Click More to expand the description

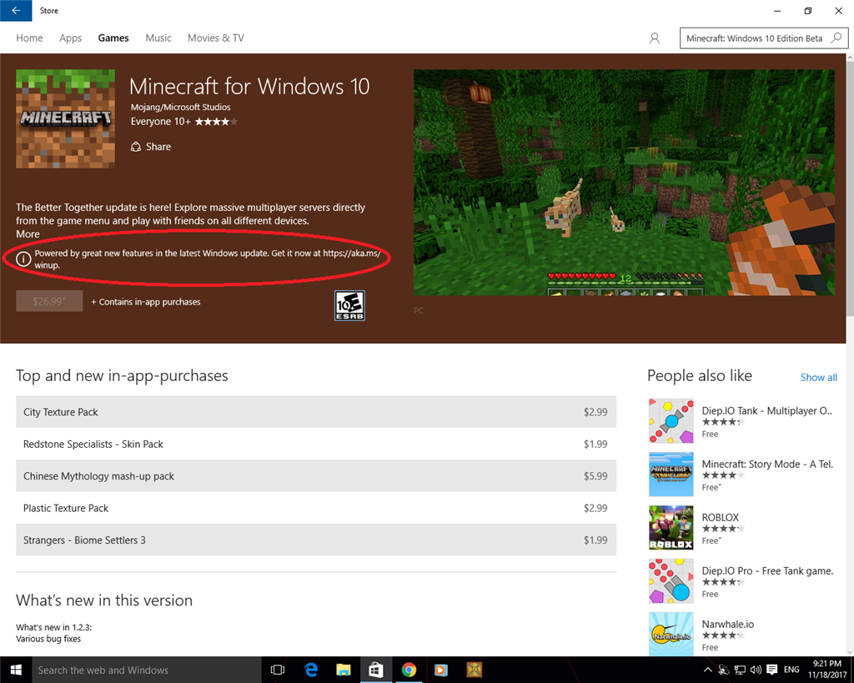[x=28, y=234]
